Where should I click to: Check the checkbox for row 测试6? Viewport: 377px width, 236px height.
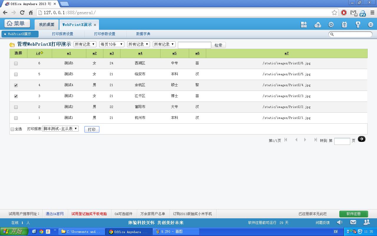16,63
